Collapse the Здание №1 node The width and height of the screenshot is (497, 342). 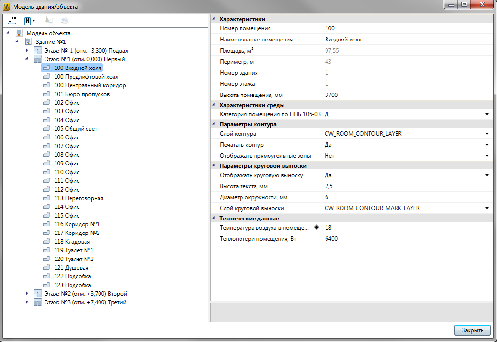[x=17, y=41]
